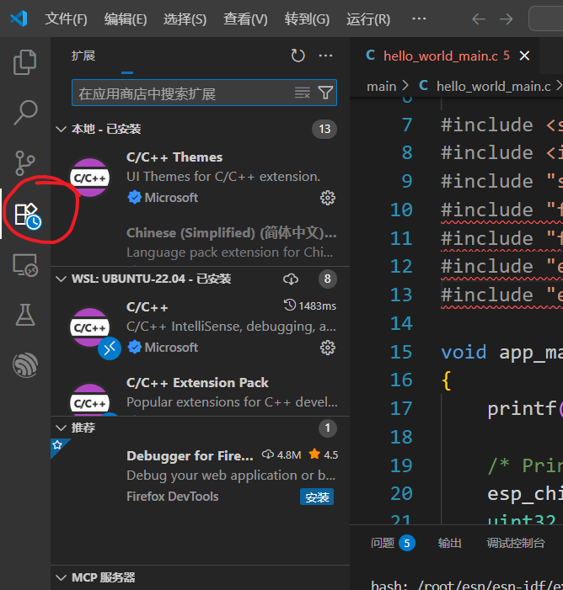
Task: Open the C/C++ Themes extension entry
Action: pos(200,178)
